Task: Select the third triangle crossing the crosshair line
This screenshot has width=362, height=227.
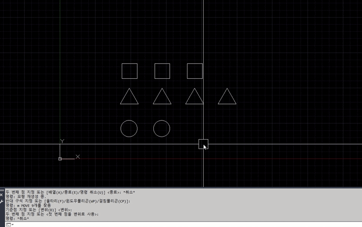Action: click(x=195, y=96)
